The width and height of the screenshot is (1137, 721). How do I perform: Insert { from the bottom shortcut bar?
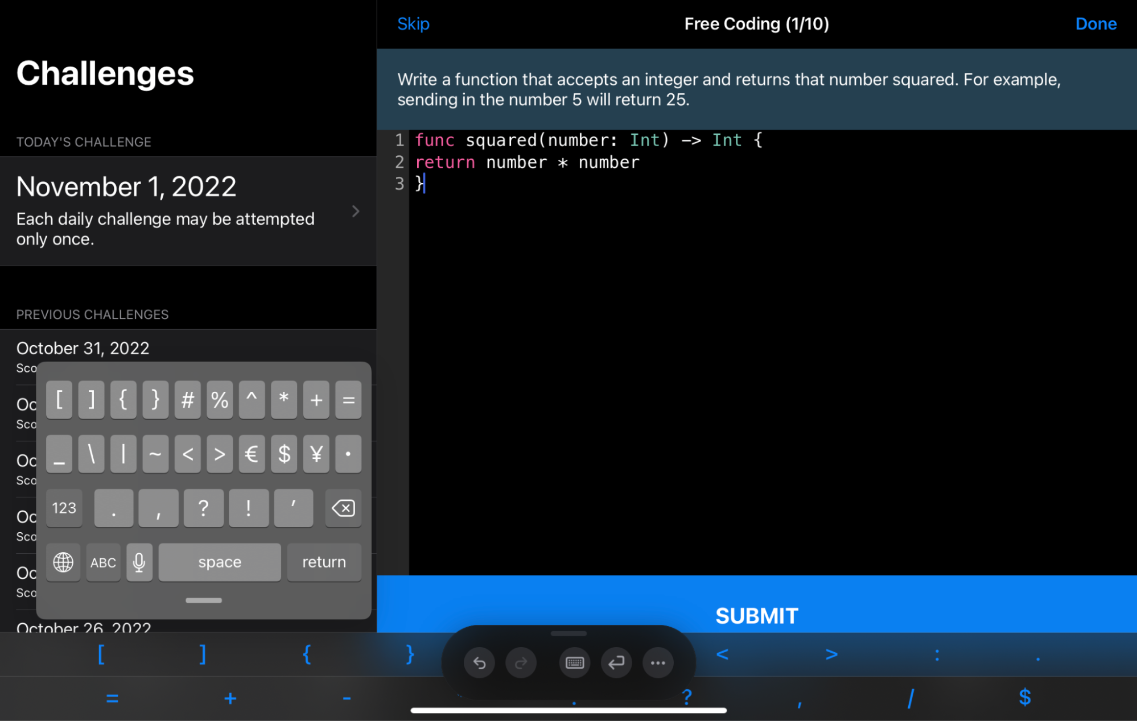[307, 654]
